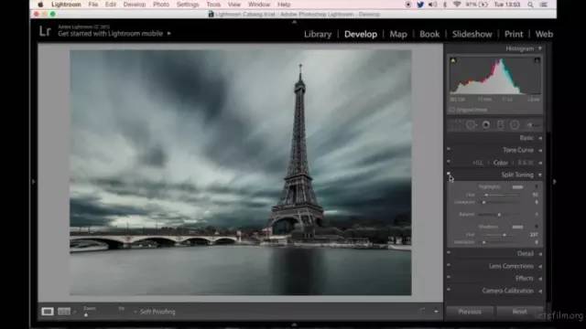Click the Reset button
This screenshot has height=329, width=586.
coord(519,312)
